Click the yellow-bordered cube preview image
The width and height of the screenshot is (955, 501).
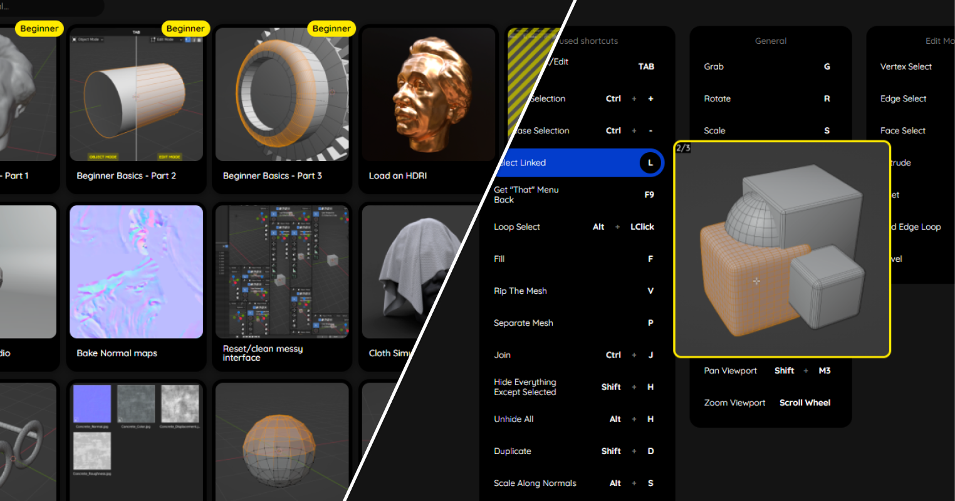pos(781,250)
